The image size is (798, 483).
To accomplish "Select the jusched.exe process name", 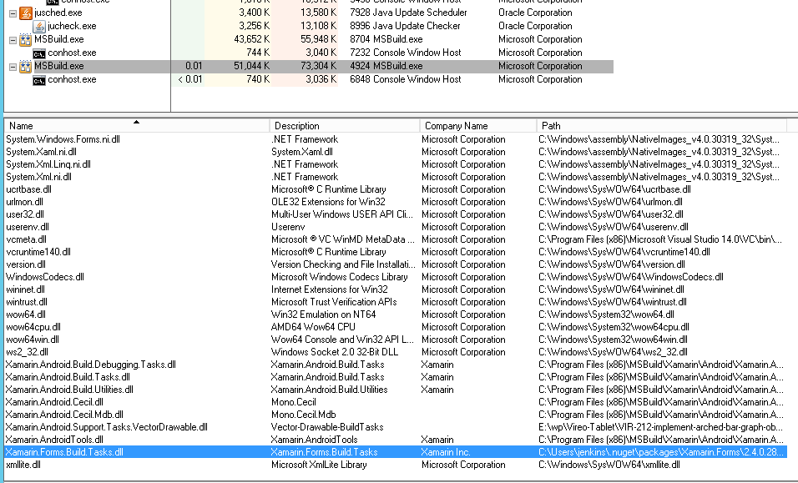I will click(58, 13).
